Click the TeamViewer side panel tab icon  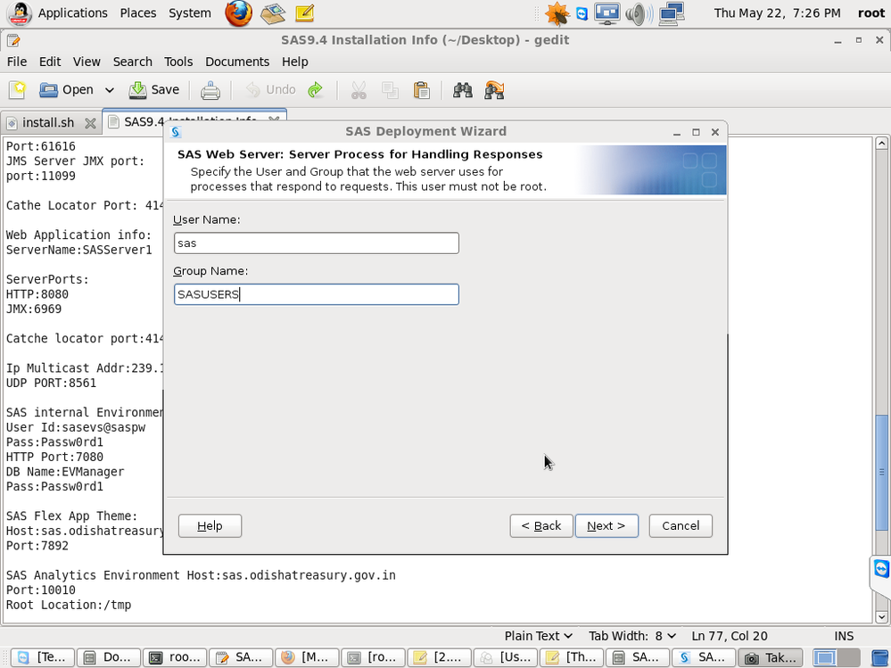coord(881,569)
